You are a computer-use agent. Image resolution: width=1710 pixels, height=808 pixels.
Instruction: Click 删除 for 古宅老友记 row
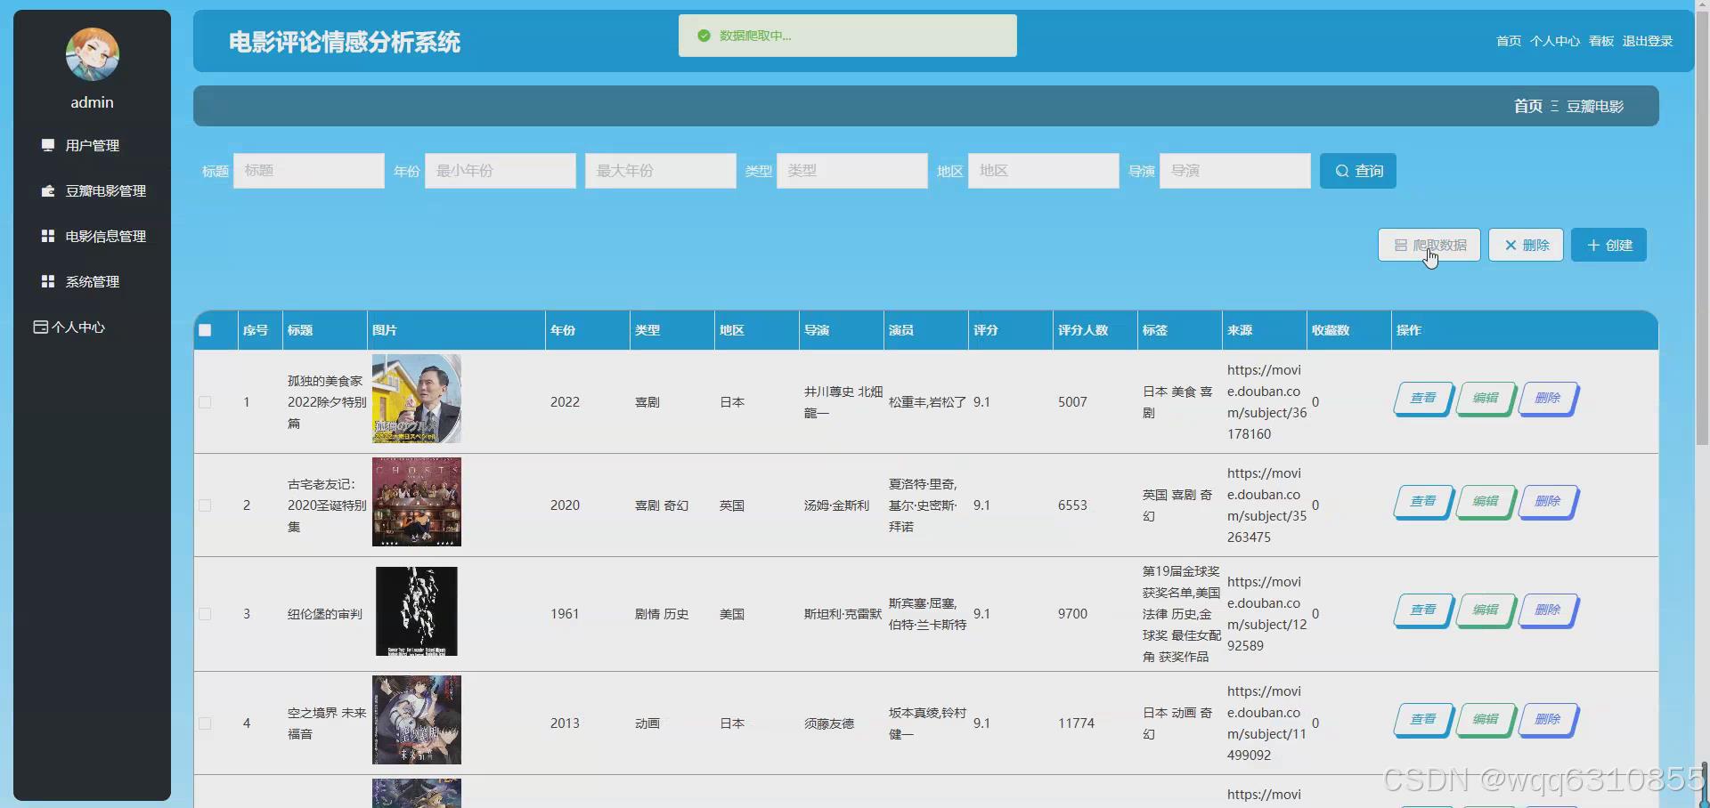click(x=1548, y=502)
